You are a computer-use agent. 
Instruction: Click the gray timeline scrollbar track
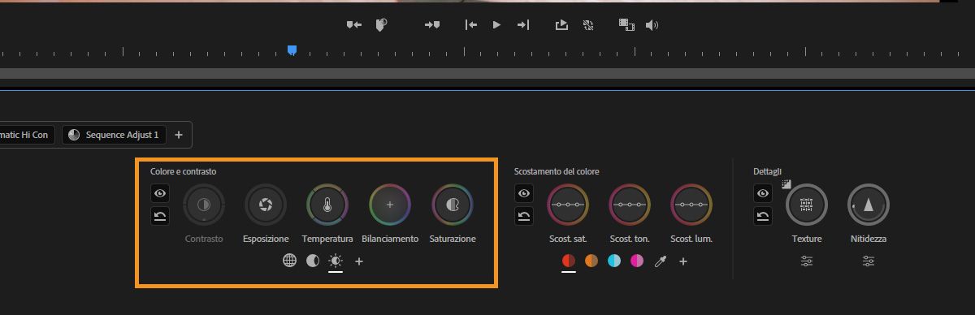click(487, 74)
